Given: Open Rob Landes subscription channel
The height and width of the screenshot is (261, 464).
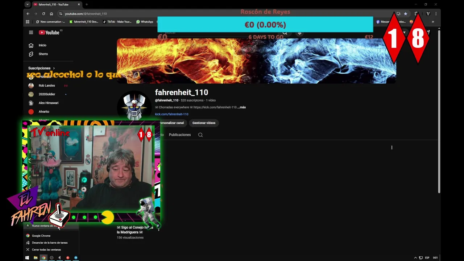Looking at the screenshot, I should [47, 86].
